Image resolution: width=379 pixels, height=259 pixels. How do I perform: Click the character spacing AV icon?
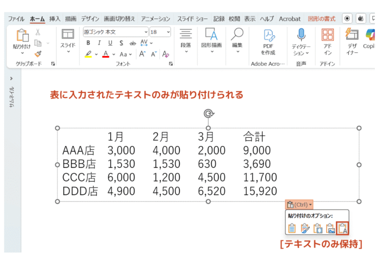tap(144, 43)
